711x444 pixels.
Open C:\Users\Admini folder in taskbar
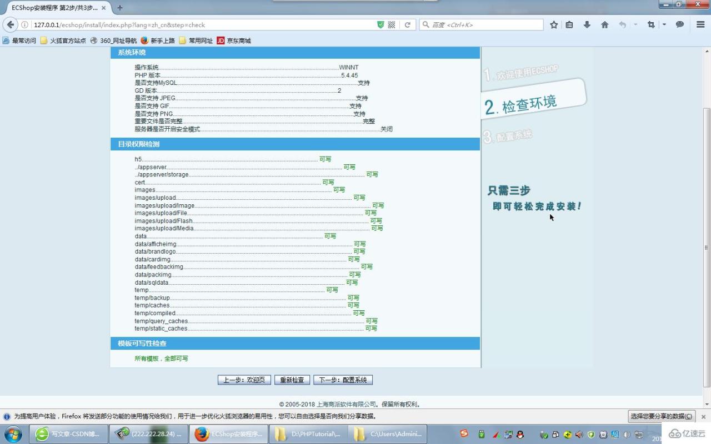click(388, 434)
